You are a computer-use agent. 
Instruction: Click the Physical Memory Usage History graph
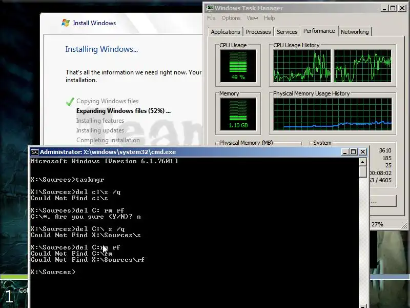point(332,114)
